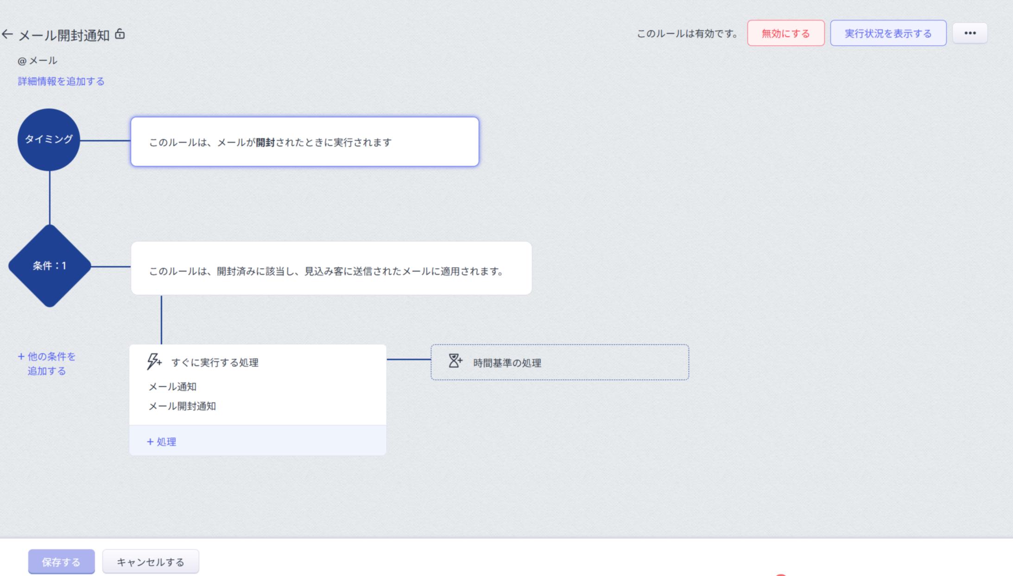Click the 条件：1 diamond node
Screen dimensions: 1013x576
tap(50, 266)
